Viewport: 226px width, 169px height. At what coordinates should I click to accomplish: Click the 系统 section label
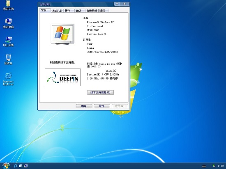pyautogui.click(x=86, y=18)
